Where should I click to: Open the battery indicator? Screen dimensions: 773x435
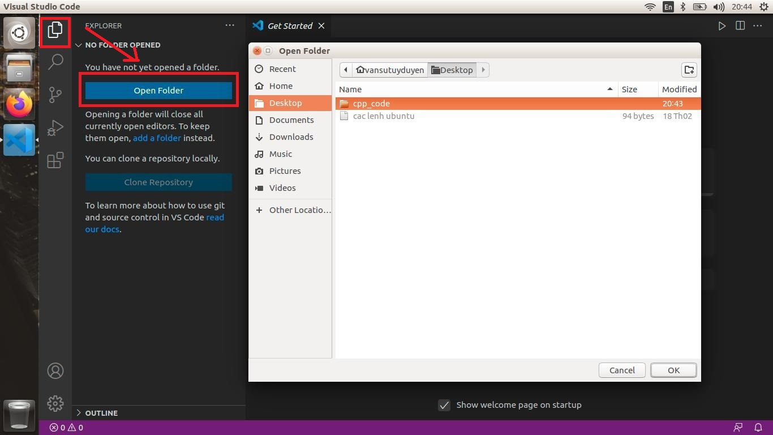(x=700, y=7)
